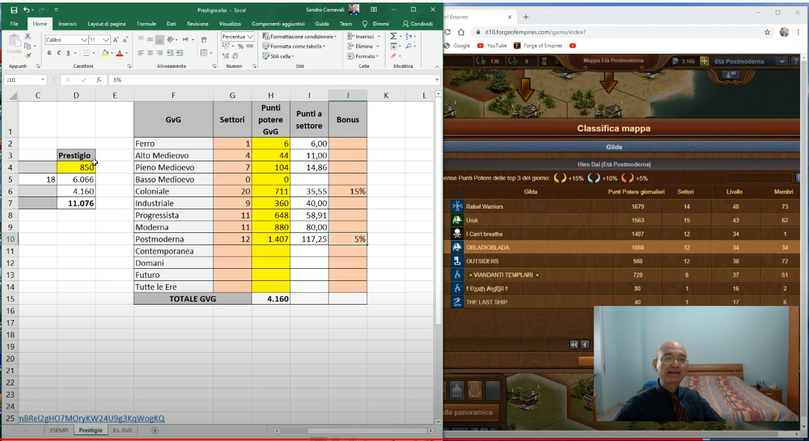
Task: Open the Formule ribbon tab
Action: click(146, 24)
